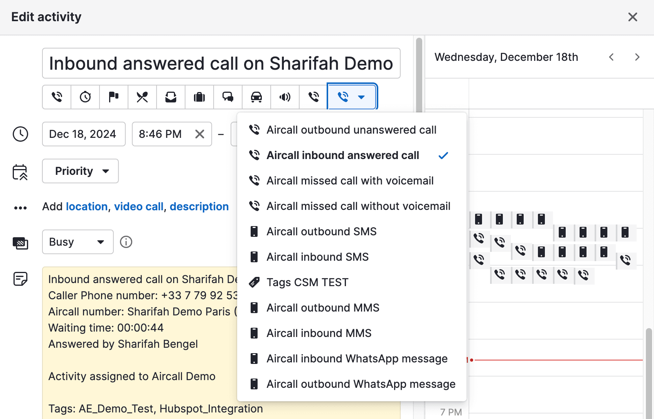
Task: Pick the drive car activity icon
Action: coord(256,97)
